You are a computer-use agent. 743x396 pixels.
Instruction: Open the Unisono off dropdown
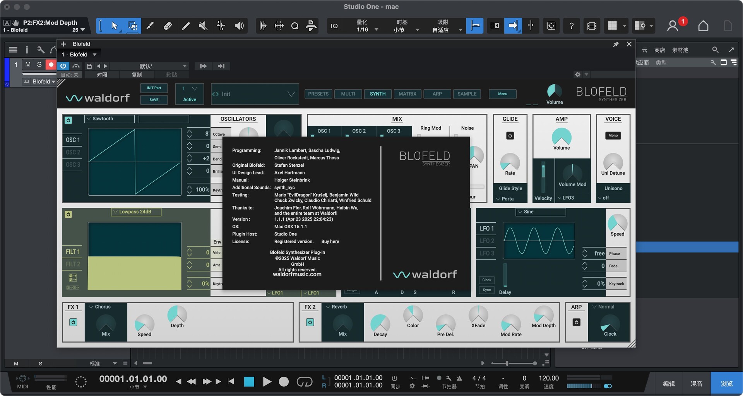[x=613, y=198]
